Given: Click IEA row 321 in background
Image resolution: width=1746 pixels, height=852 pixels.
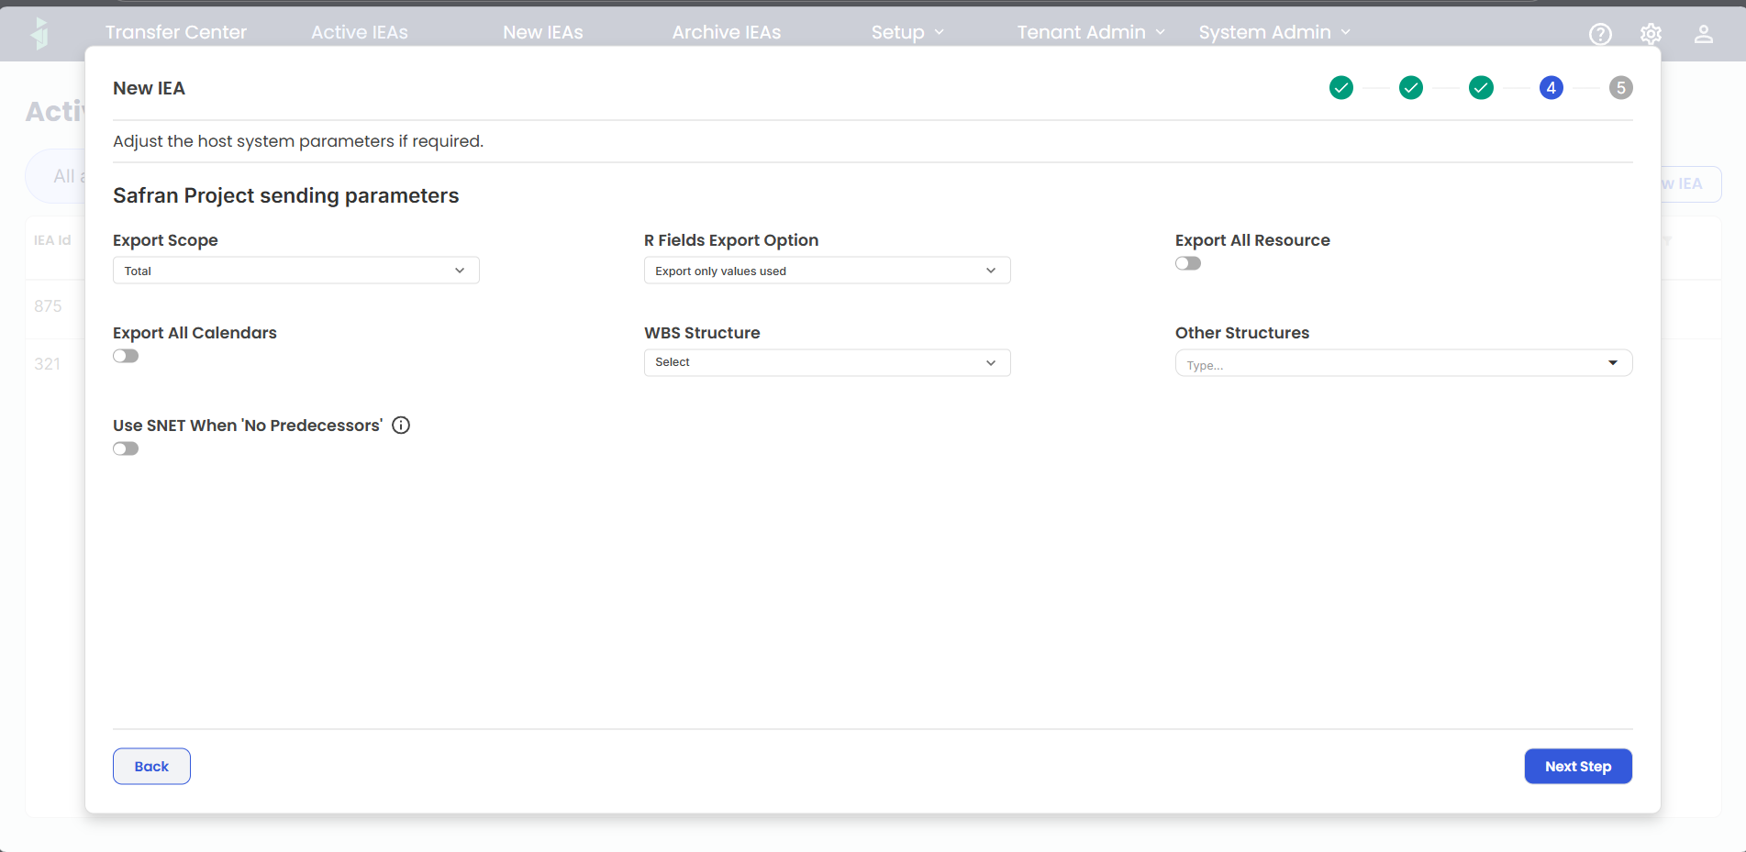Looking at the screenshot, I should click(47, 364).
